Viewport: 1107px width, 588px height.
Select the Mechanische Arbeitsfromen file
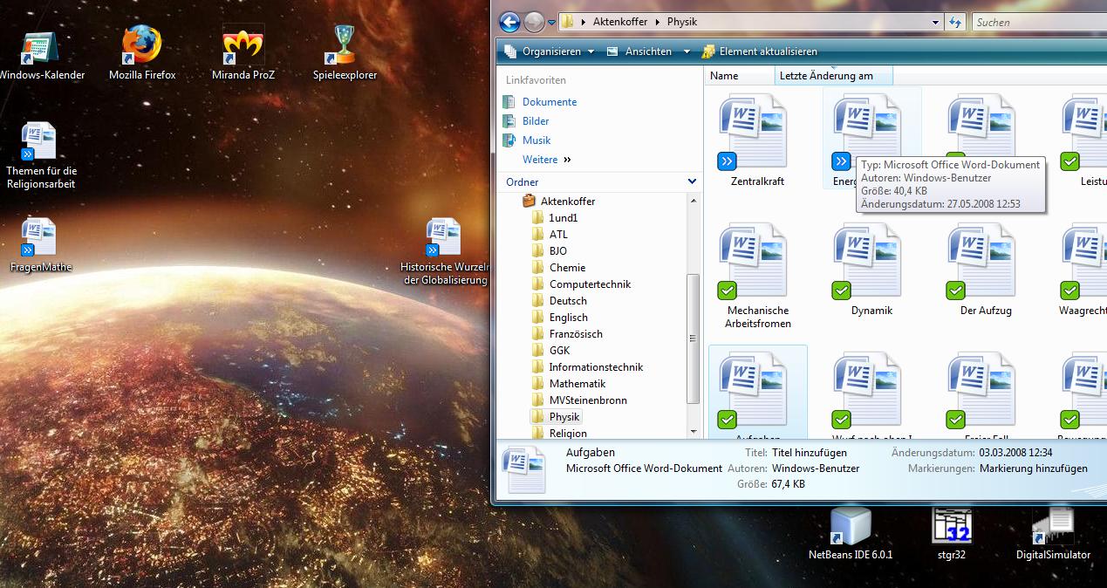pyautogui.click(x=757, y=276)
